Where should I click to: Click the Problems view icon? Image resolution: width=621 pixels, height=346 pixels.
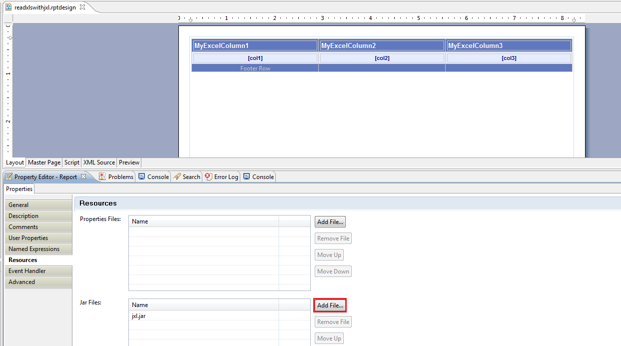[x=102, y=176]
